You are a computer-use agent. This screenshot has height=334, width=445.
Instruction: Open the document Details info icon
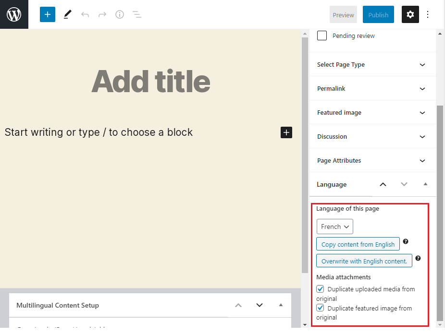(x=120, y=14)
